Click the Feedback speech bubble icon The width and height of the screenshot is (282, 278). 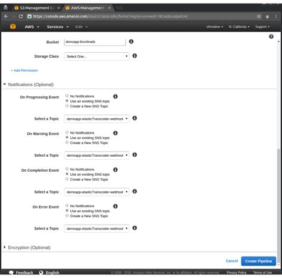11,273
